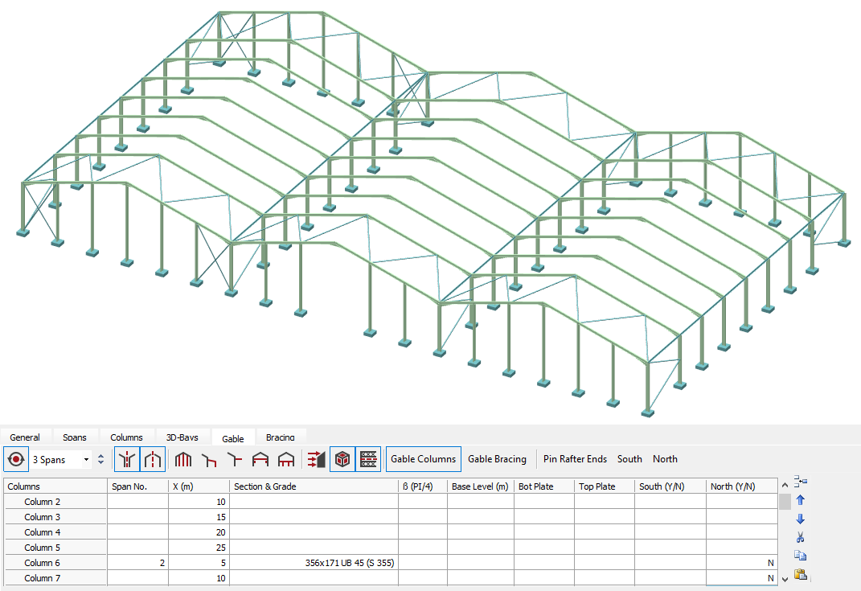This screenshot has height=591, width=861.
Task: Click the red arrows load icon
Action: click(314, 459)
